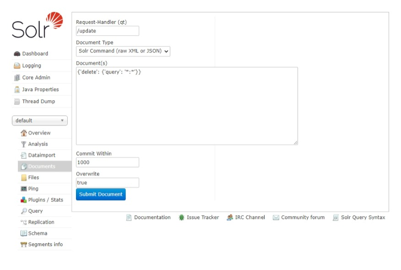The width and height of the screenshot is (401, 270).
Task: Click the Replication nodes icon
Action: [x=23, y=222]
